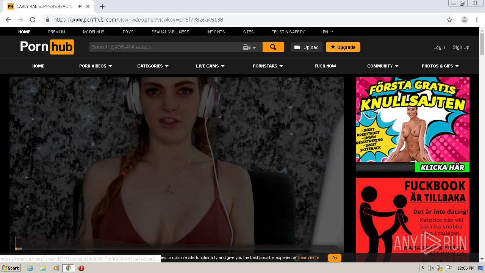Click the Login link
Viewport: 485px width, 273px height.
[439, 47]
